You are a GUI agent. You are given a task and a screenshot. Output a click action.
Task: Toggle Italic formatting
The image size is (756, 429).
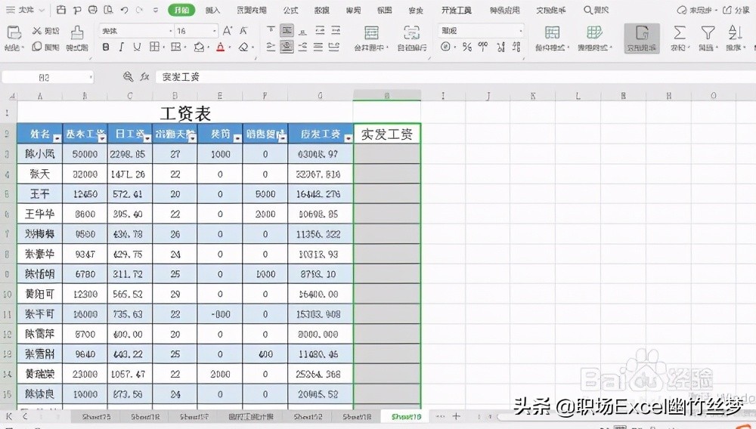122,47
